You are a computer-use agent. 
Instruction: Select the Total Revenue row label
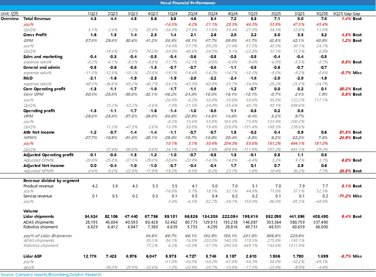point(37,19)
